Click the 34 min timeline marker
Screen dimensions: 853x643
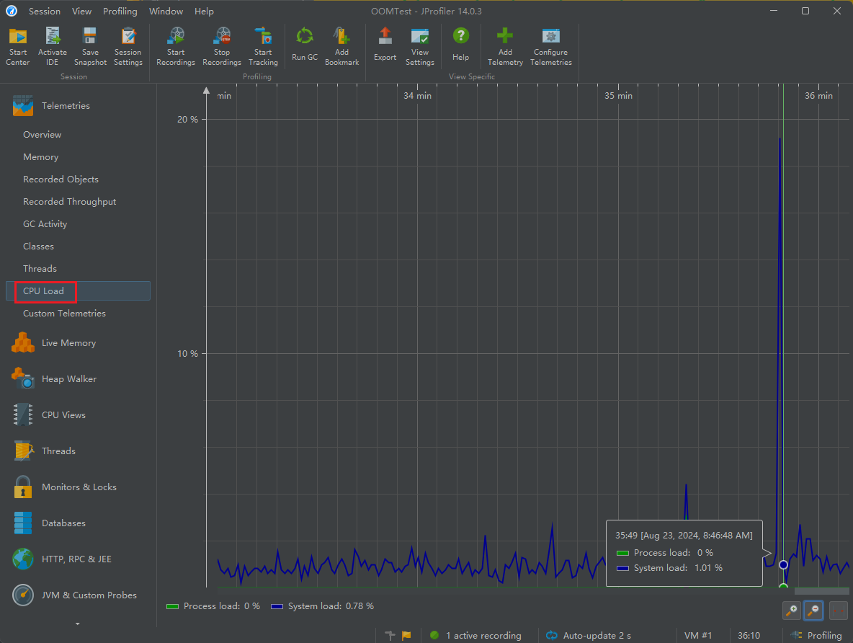[417, 96]
